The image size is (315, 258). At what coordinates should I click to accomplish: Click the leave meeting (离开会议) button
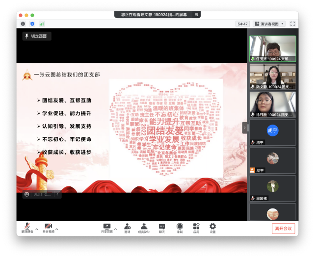pos(283,228)
